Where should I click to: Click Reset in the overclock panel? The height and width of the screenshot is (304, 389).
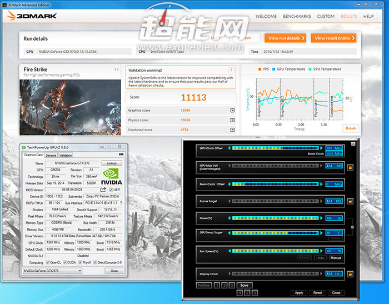click(x=317, y=293)
